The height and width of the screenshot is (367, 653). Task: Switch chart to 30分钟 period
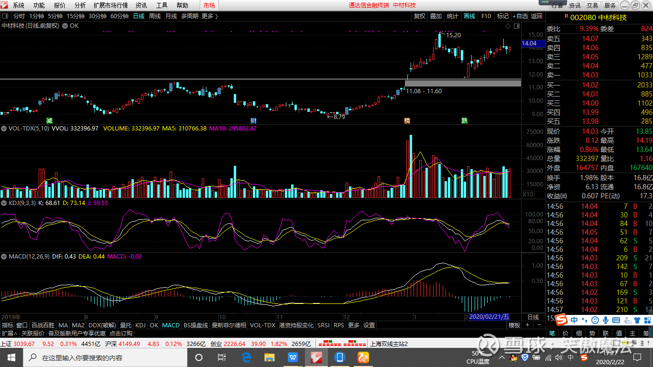[x=98, y=16]
